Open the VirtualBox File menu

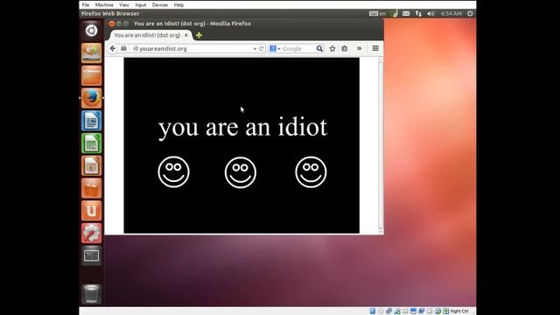point(86,4)
